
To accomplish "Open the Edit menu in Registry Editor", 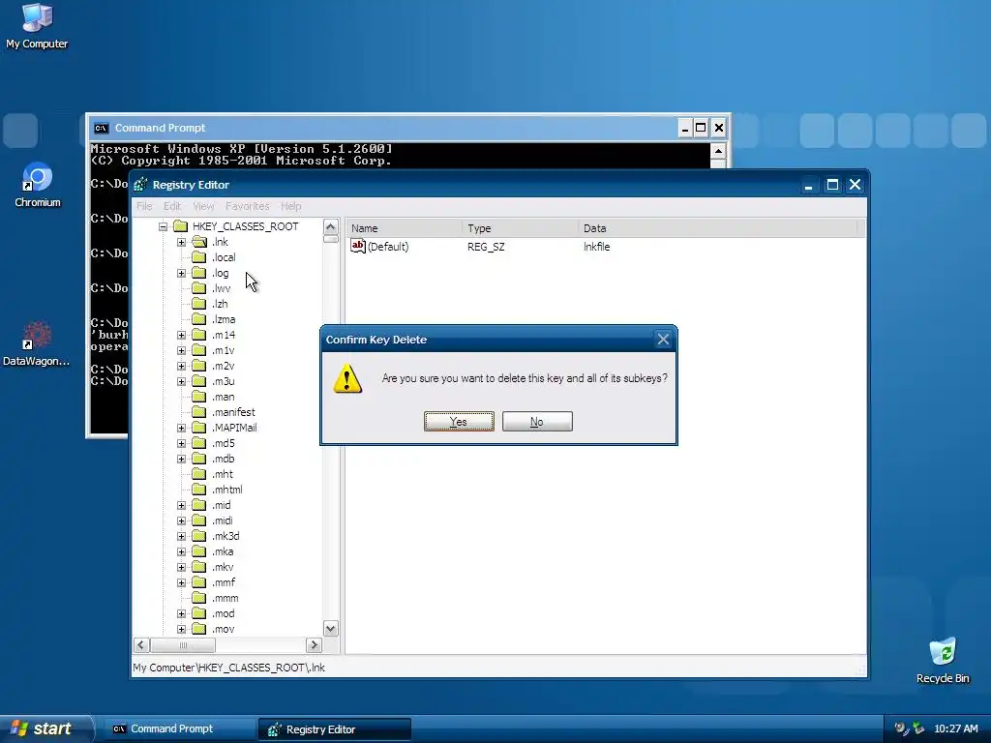I will [172, 206].
